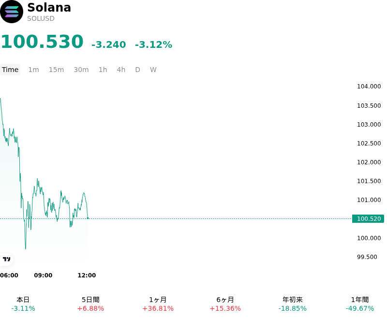Click the 12:00 time axis marker
Viewport: 387px width, 318px height.
pos(87,275)
